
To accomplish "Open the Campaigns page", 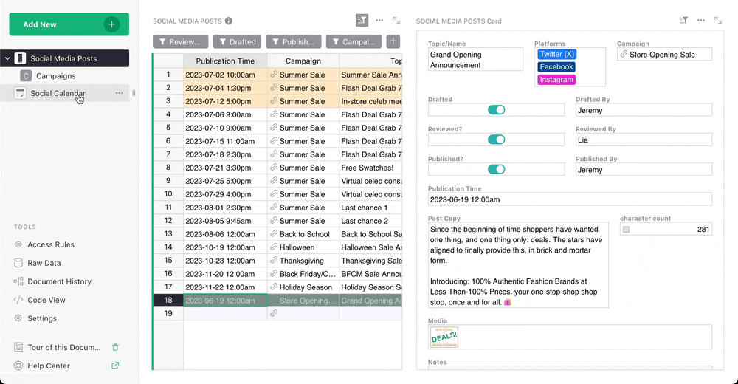I will 56,76.
